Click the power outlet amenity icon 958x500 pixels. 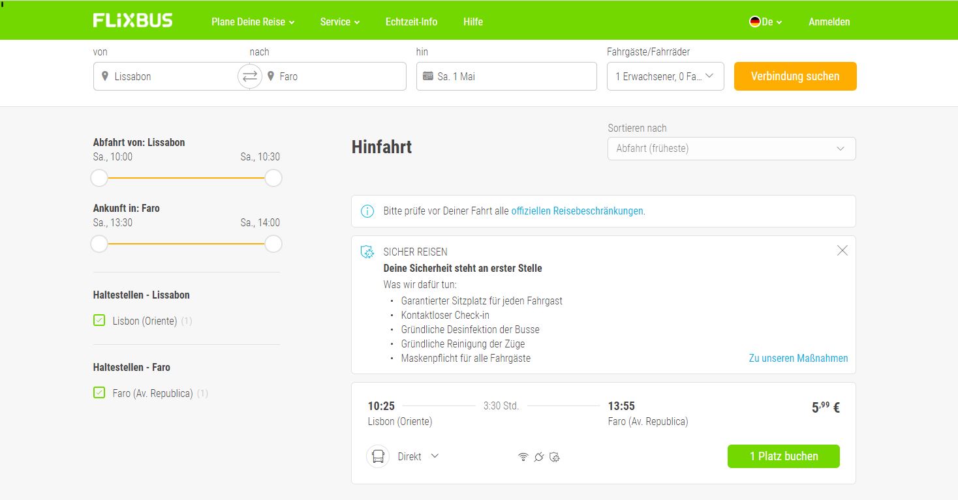538,457
